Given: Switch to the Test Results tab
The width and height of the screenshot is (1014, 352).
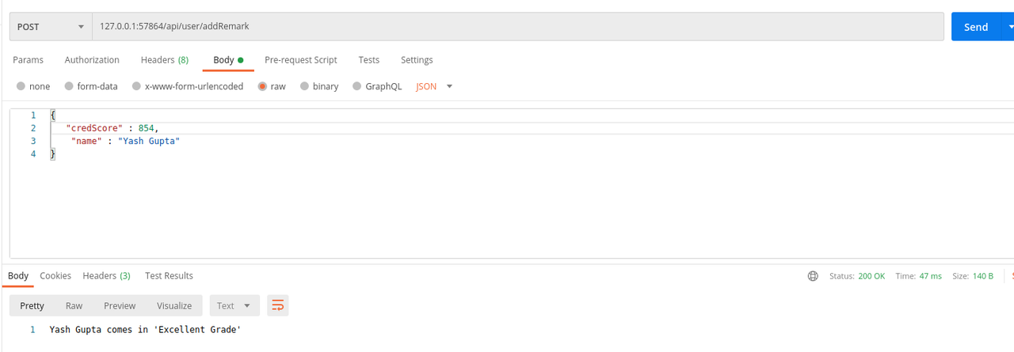Looking at the screenshot, I should (169, 275).
